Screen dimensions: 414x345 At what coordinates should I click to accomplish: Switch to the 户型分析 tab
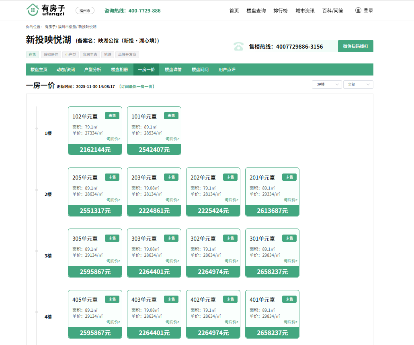coord(92,69)
